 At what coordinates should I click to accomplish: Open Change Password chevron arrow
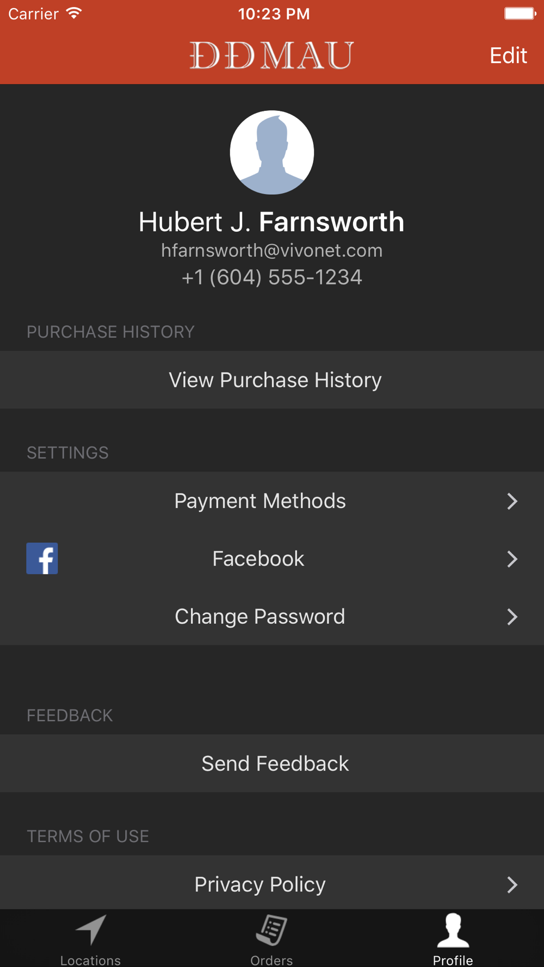pyautogui.click(x=512, y=617)
